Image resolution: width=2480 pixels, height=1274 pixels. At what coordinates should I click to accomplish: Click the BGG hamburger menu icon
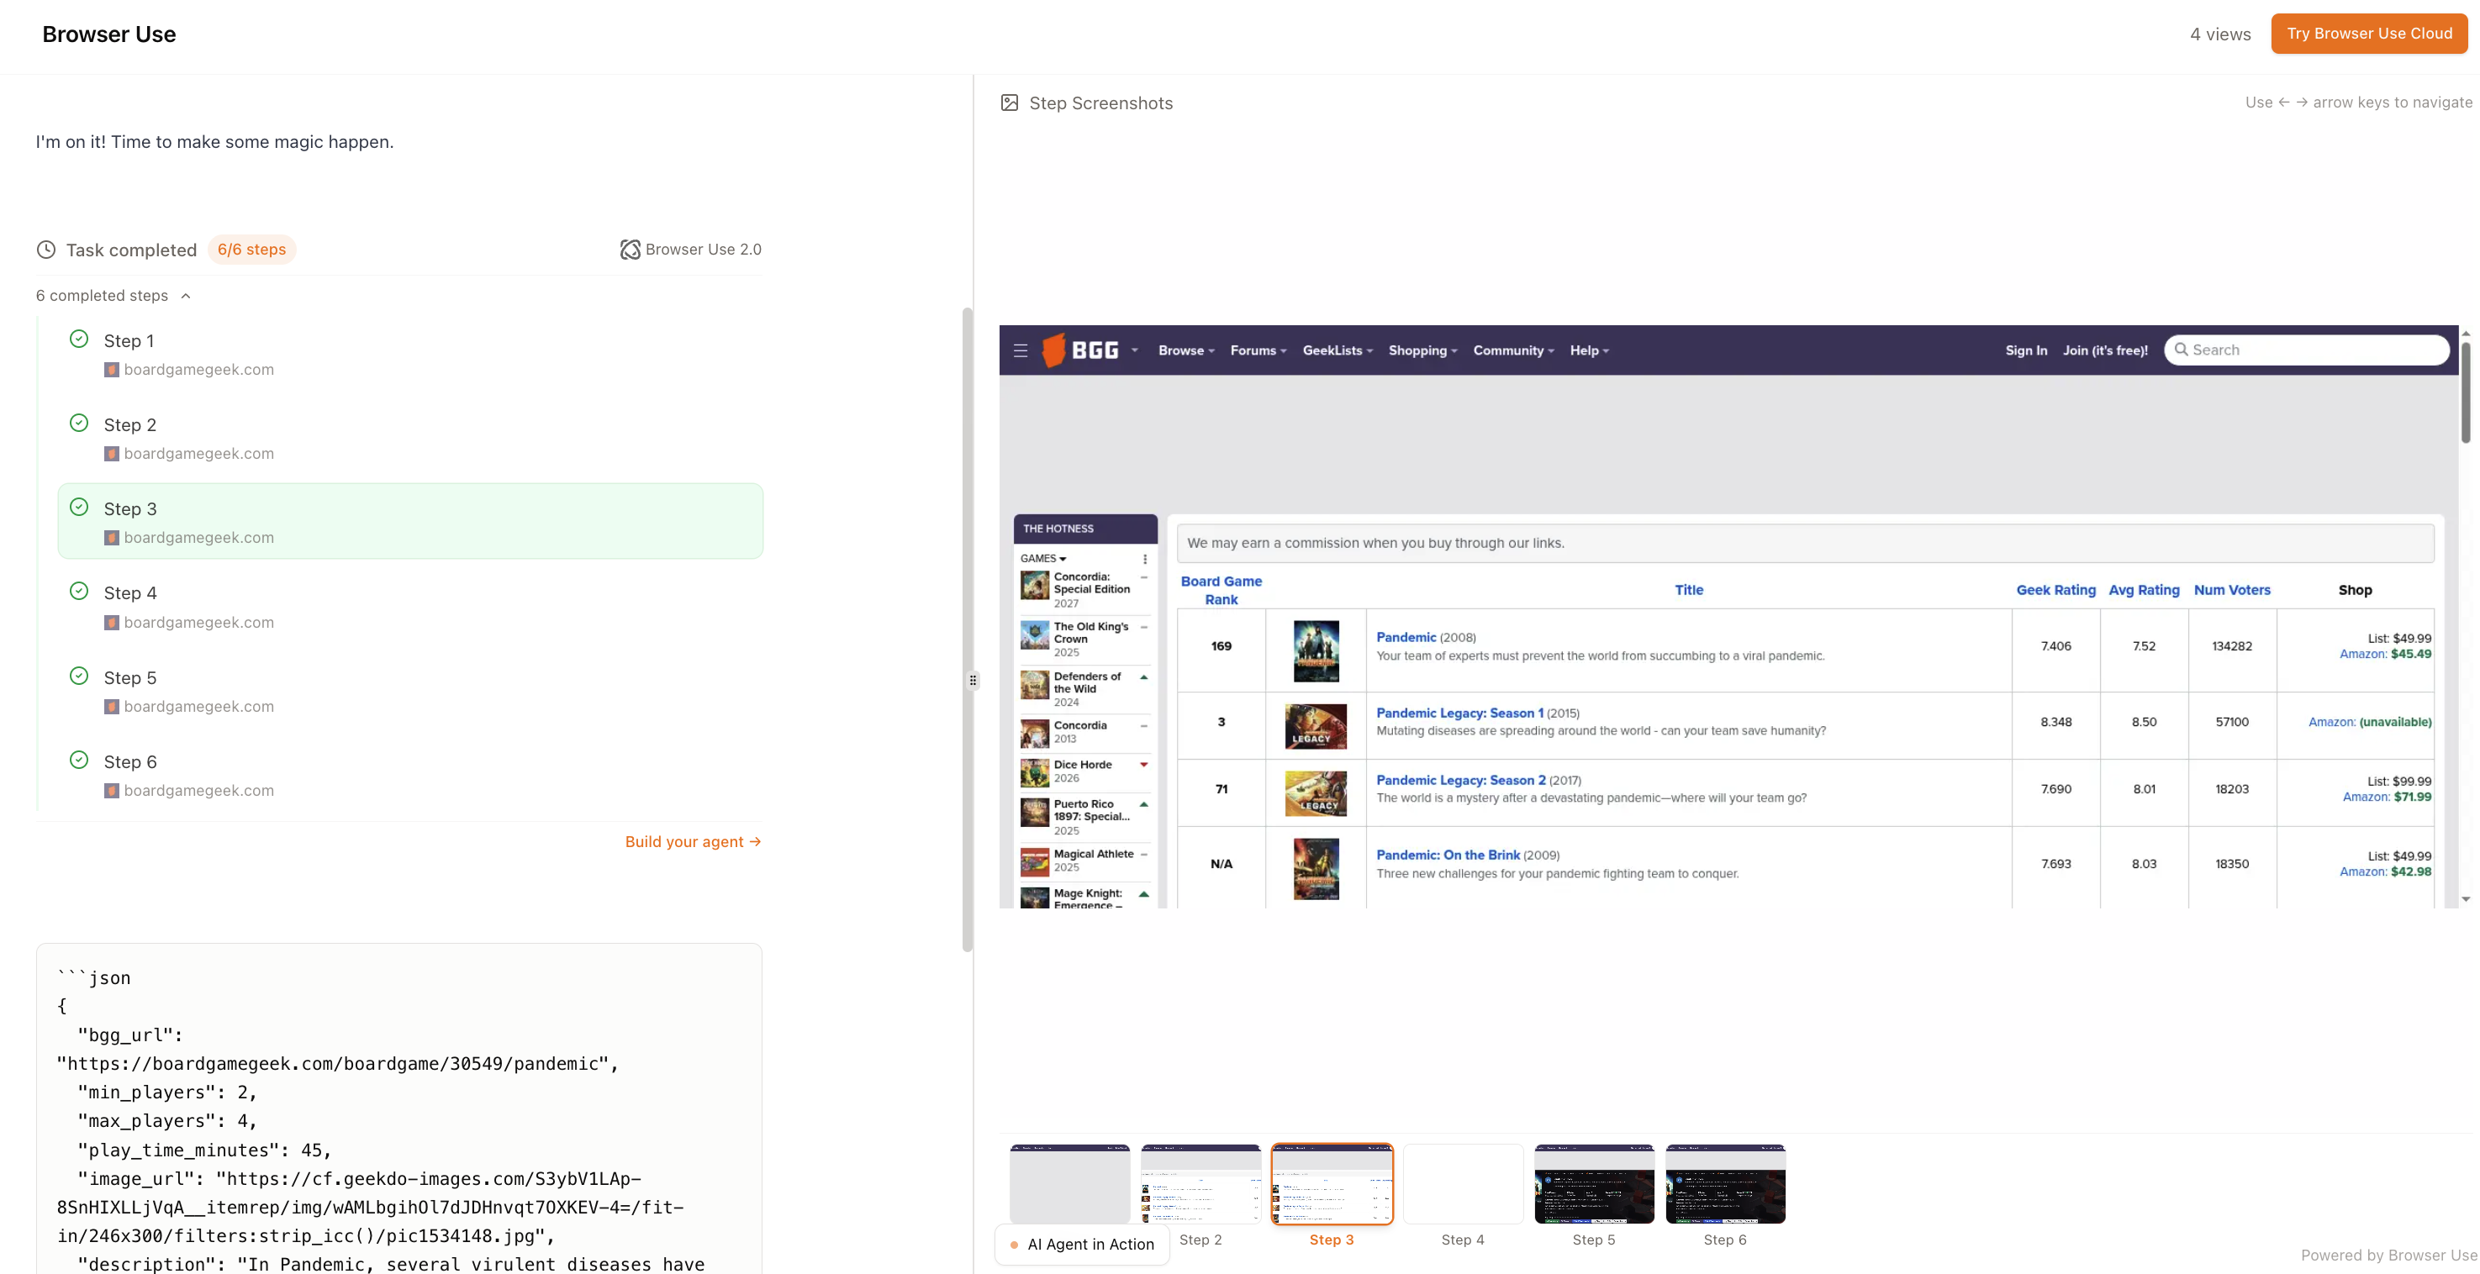tap(1021, 350)
